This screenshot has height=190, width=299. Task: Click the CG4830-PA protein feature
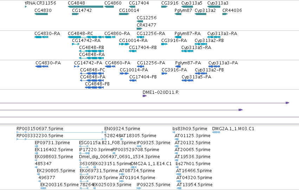click(42, 66)
